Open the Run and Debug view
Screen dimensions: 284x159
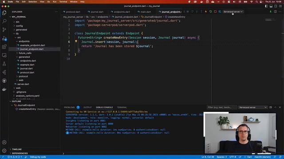coord(4,38)
